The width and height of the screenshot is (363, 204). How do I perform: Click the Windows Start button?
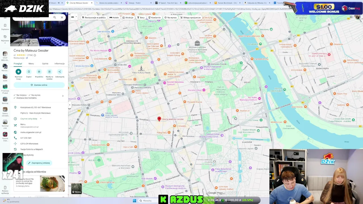click(134, 201)
